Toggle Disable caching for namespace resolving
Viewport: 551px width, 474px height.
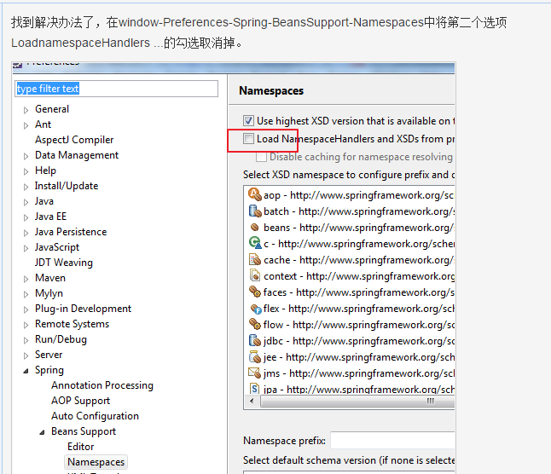tap(261, 157)
